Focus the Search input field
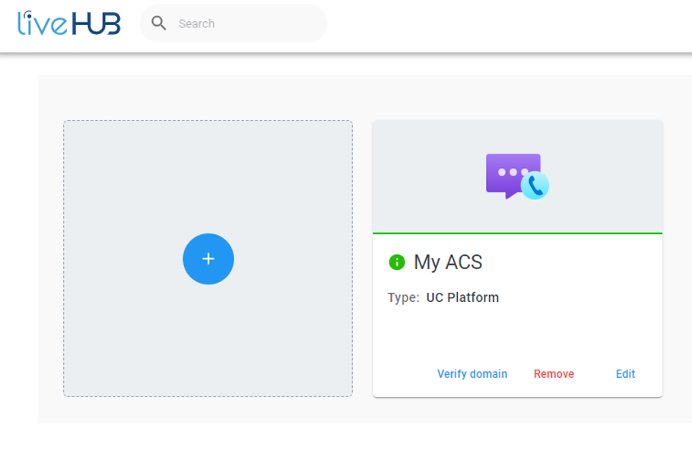692x454 pixels. [x=233, y=24]
